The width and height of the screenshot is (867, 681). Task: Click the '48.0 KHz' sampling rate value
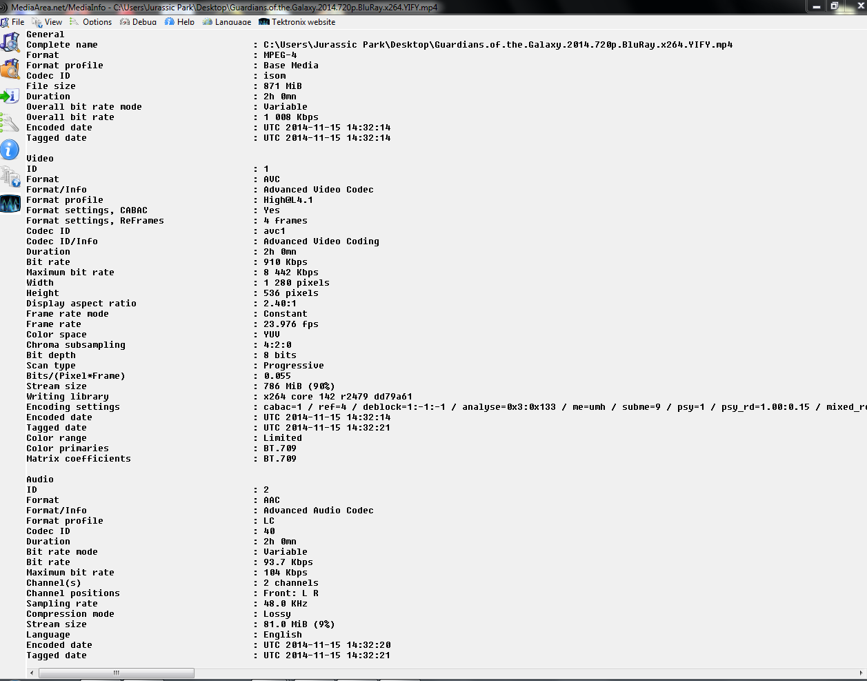coord(286,604)
